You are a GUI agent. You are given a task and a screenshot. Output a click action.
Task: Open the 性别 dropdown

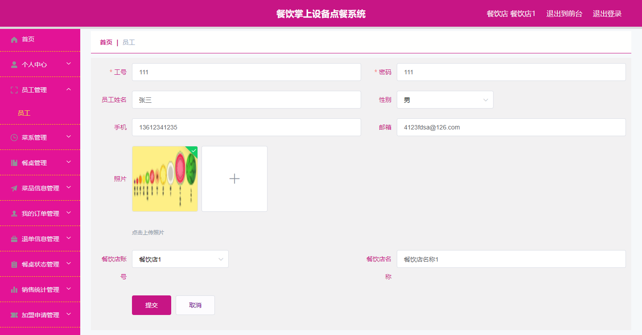pyautogui.click(x=445, y=100)
